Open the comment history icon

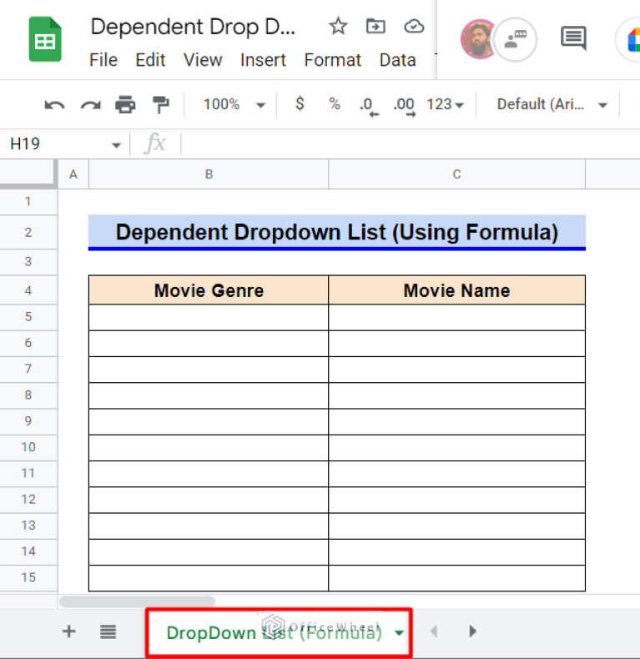click(572, 38)
